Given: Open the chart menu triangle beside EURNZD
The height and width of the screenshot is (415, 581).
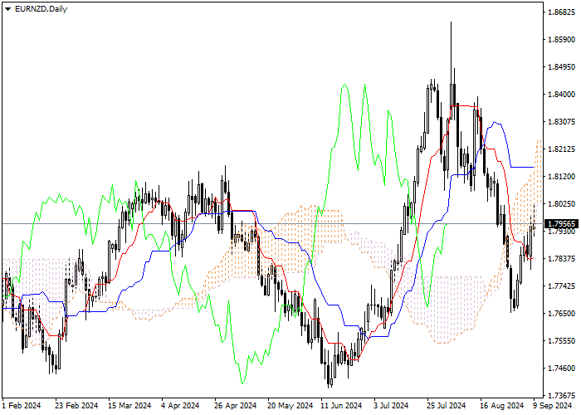Looking at the screenshot, I should 7,9.
